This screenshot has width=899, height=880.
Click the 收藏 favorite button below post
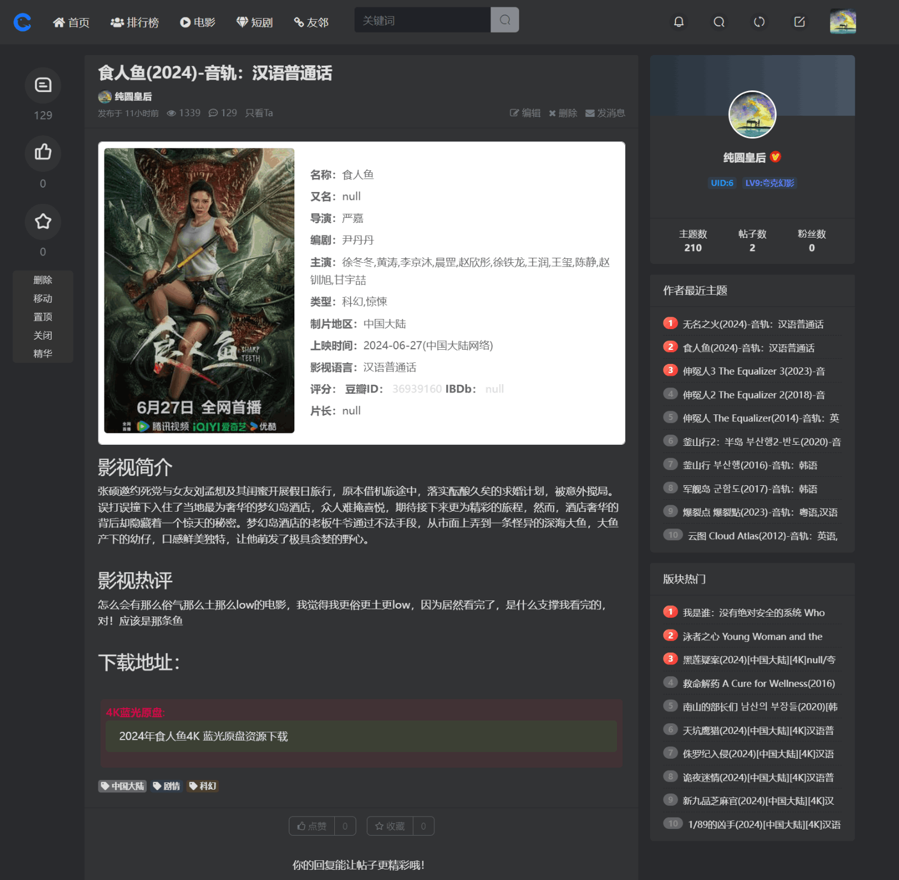(401, 826)
